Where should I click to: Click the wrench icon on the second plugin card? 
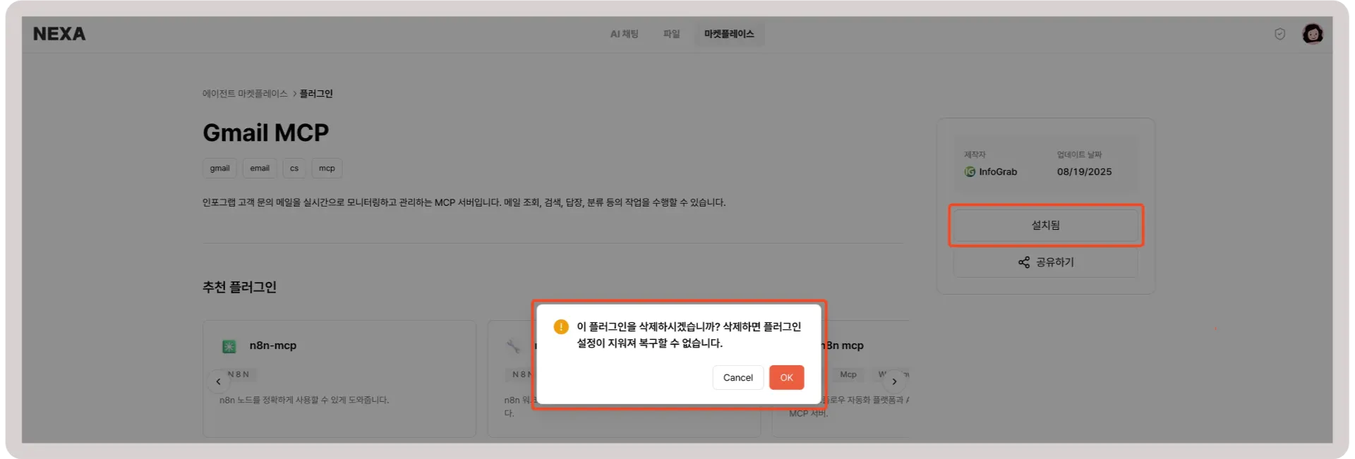(513, 346)
